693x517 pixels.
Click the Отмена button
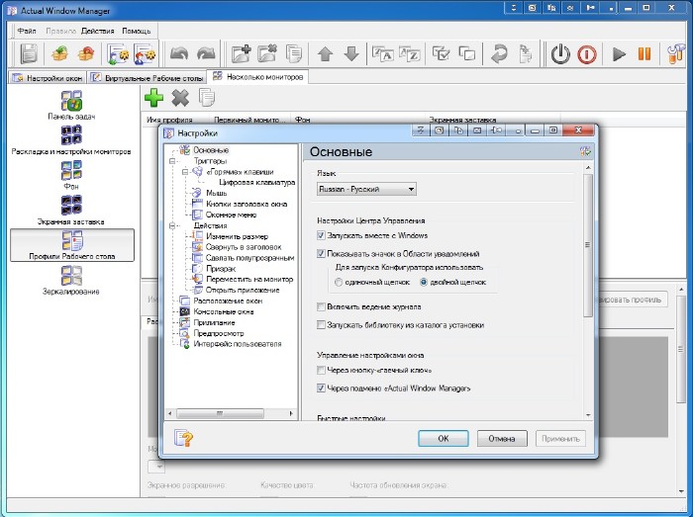pyautogui.click(x=502, y=438)
